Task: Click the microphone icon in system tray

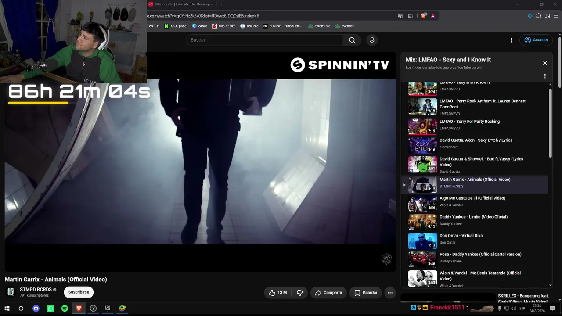Action: pos(499,309)
